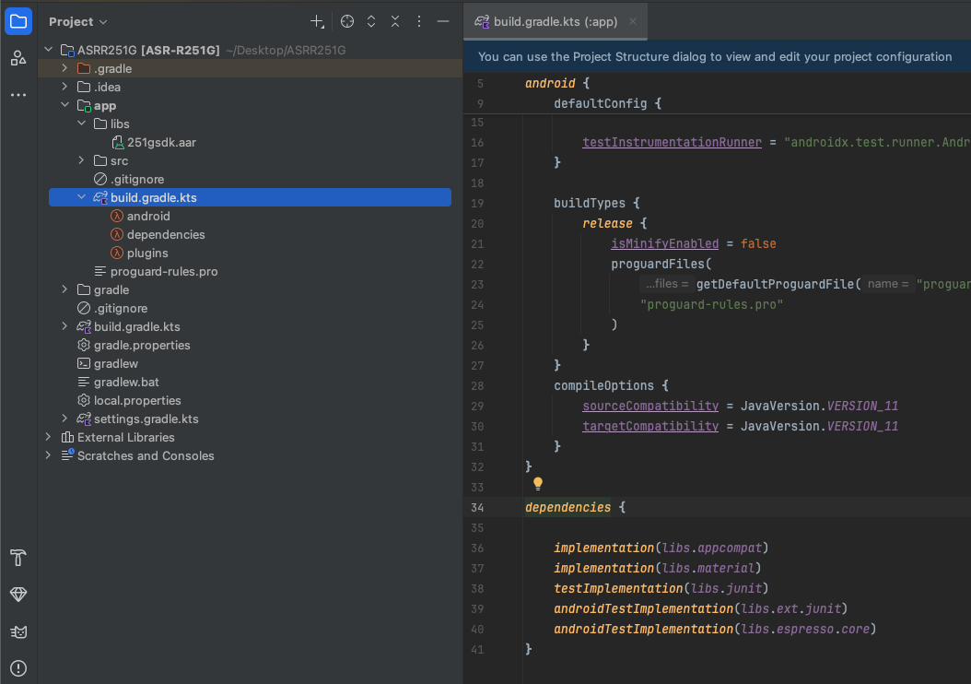Collapse the libs folder
This screenshot has height=684, width=971.
pos(81,124)
